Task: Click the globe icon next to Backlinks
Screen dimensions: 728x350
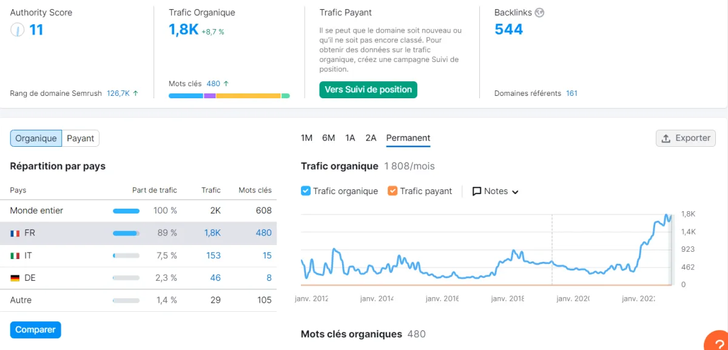Action: tap(539, 12)
